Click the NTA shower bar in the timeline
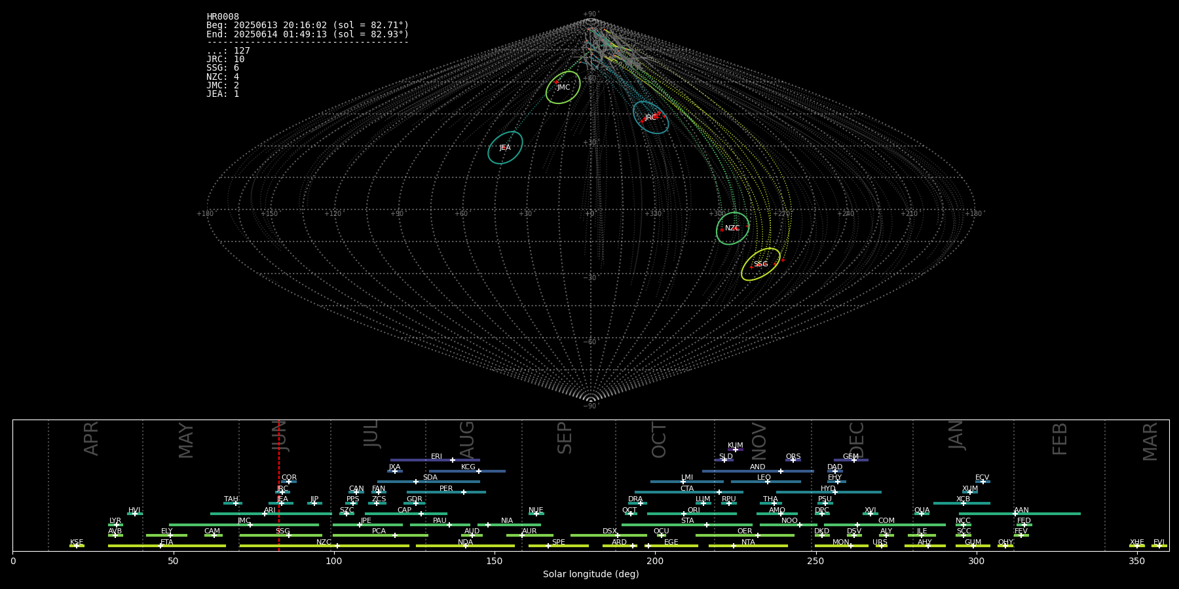The image size is (1179, 589). tap(748, 546)
